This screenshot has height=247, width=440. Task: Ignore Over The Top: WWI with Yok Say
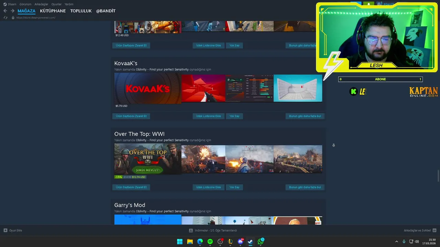click(234, 187)
